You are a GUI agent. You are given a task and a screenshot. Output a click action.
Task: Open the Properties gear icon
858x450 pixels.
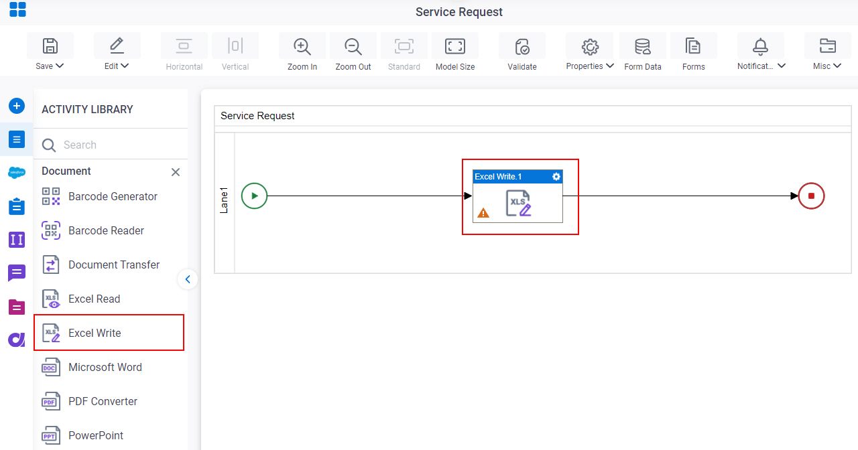(590, 46)
